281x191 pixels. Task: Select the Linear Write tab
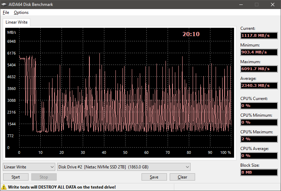tap(16, 22)
